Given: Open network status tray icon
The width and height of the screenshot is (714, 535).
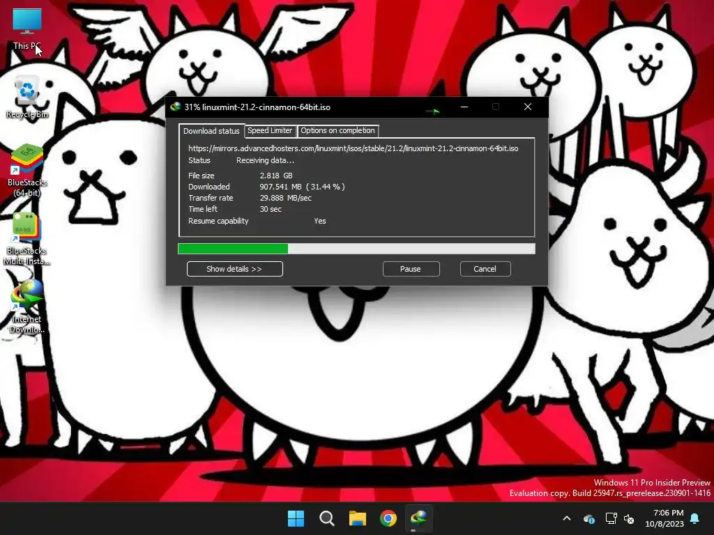Looking at the screenshot, I should point(611,518).
